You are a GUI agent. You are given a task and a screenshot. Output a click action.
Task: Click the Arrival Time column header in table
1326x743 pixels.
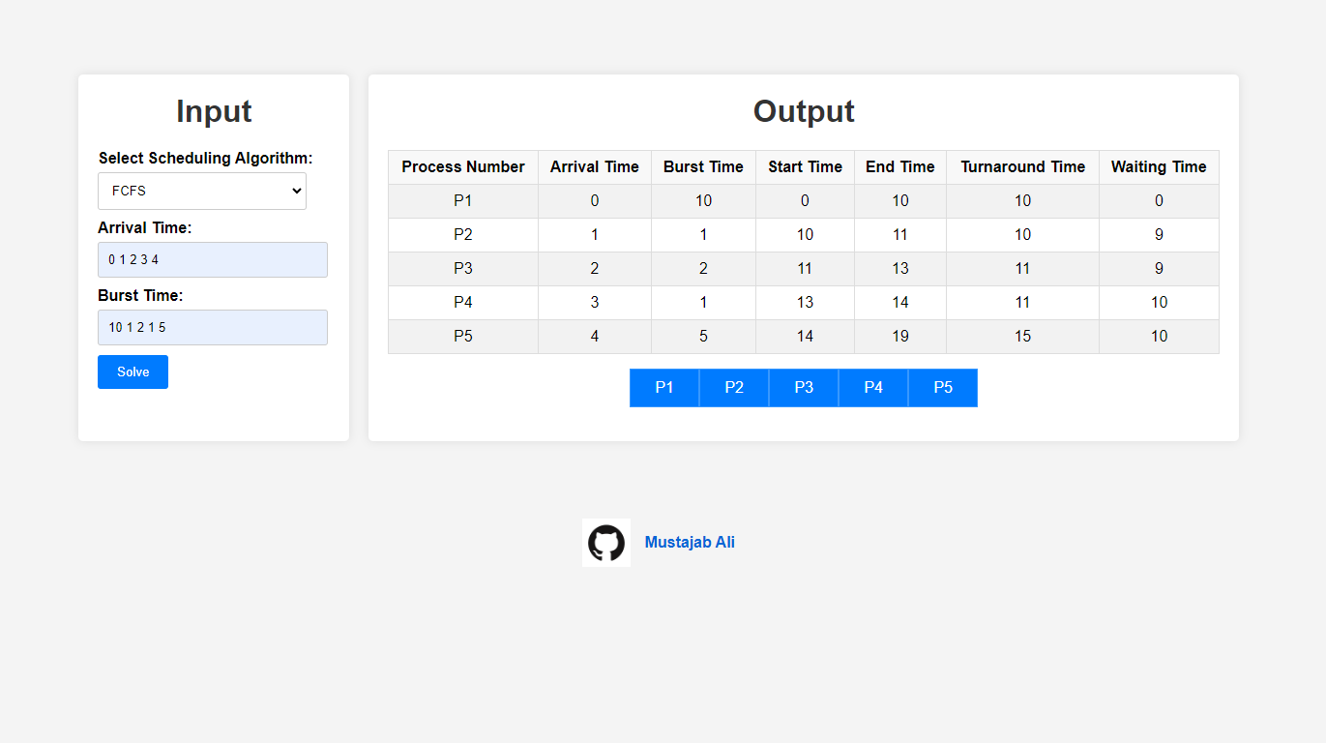tap(595, 167)
